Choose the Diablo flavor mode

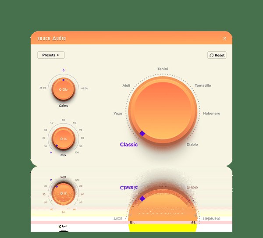pos(192,144)
